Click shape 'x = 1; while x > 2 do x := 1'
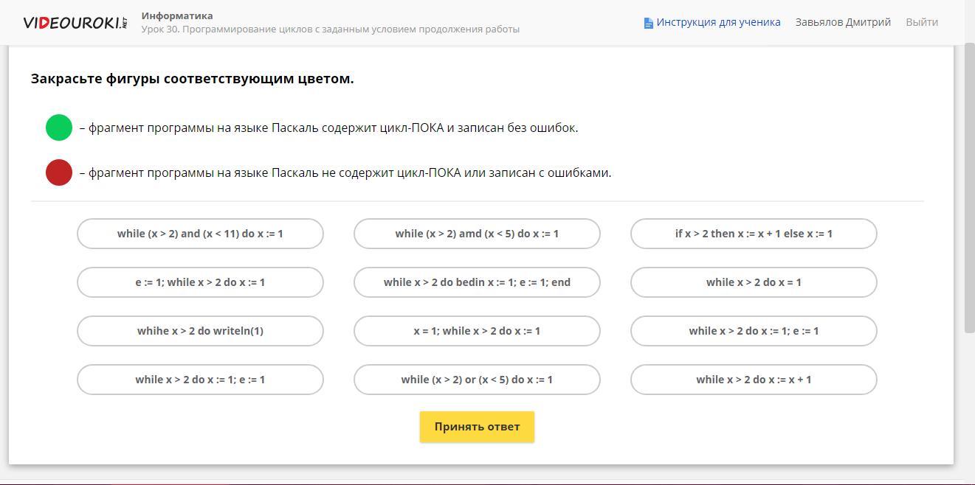The image size is (975, 485). point(477,331)
